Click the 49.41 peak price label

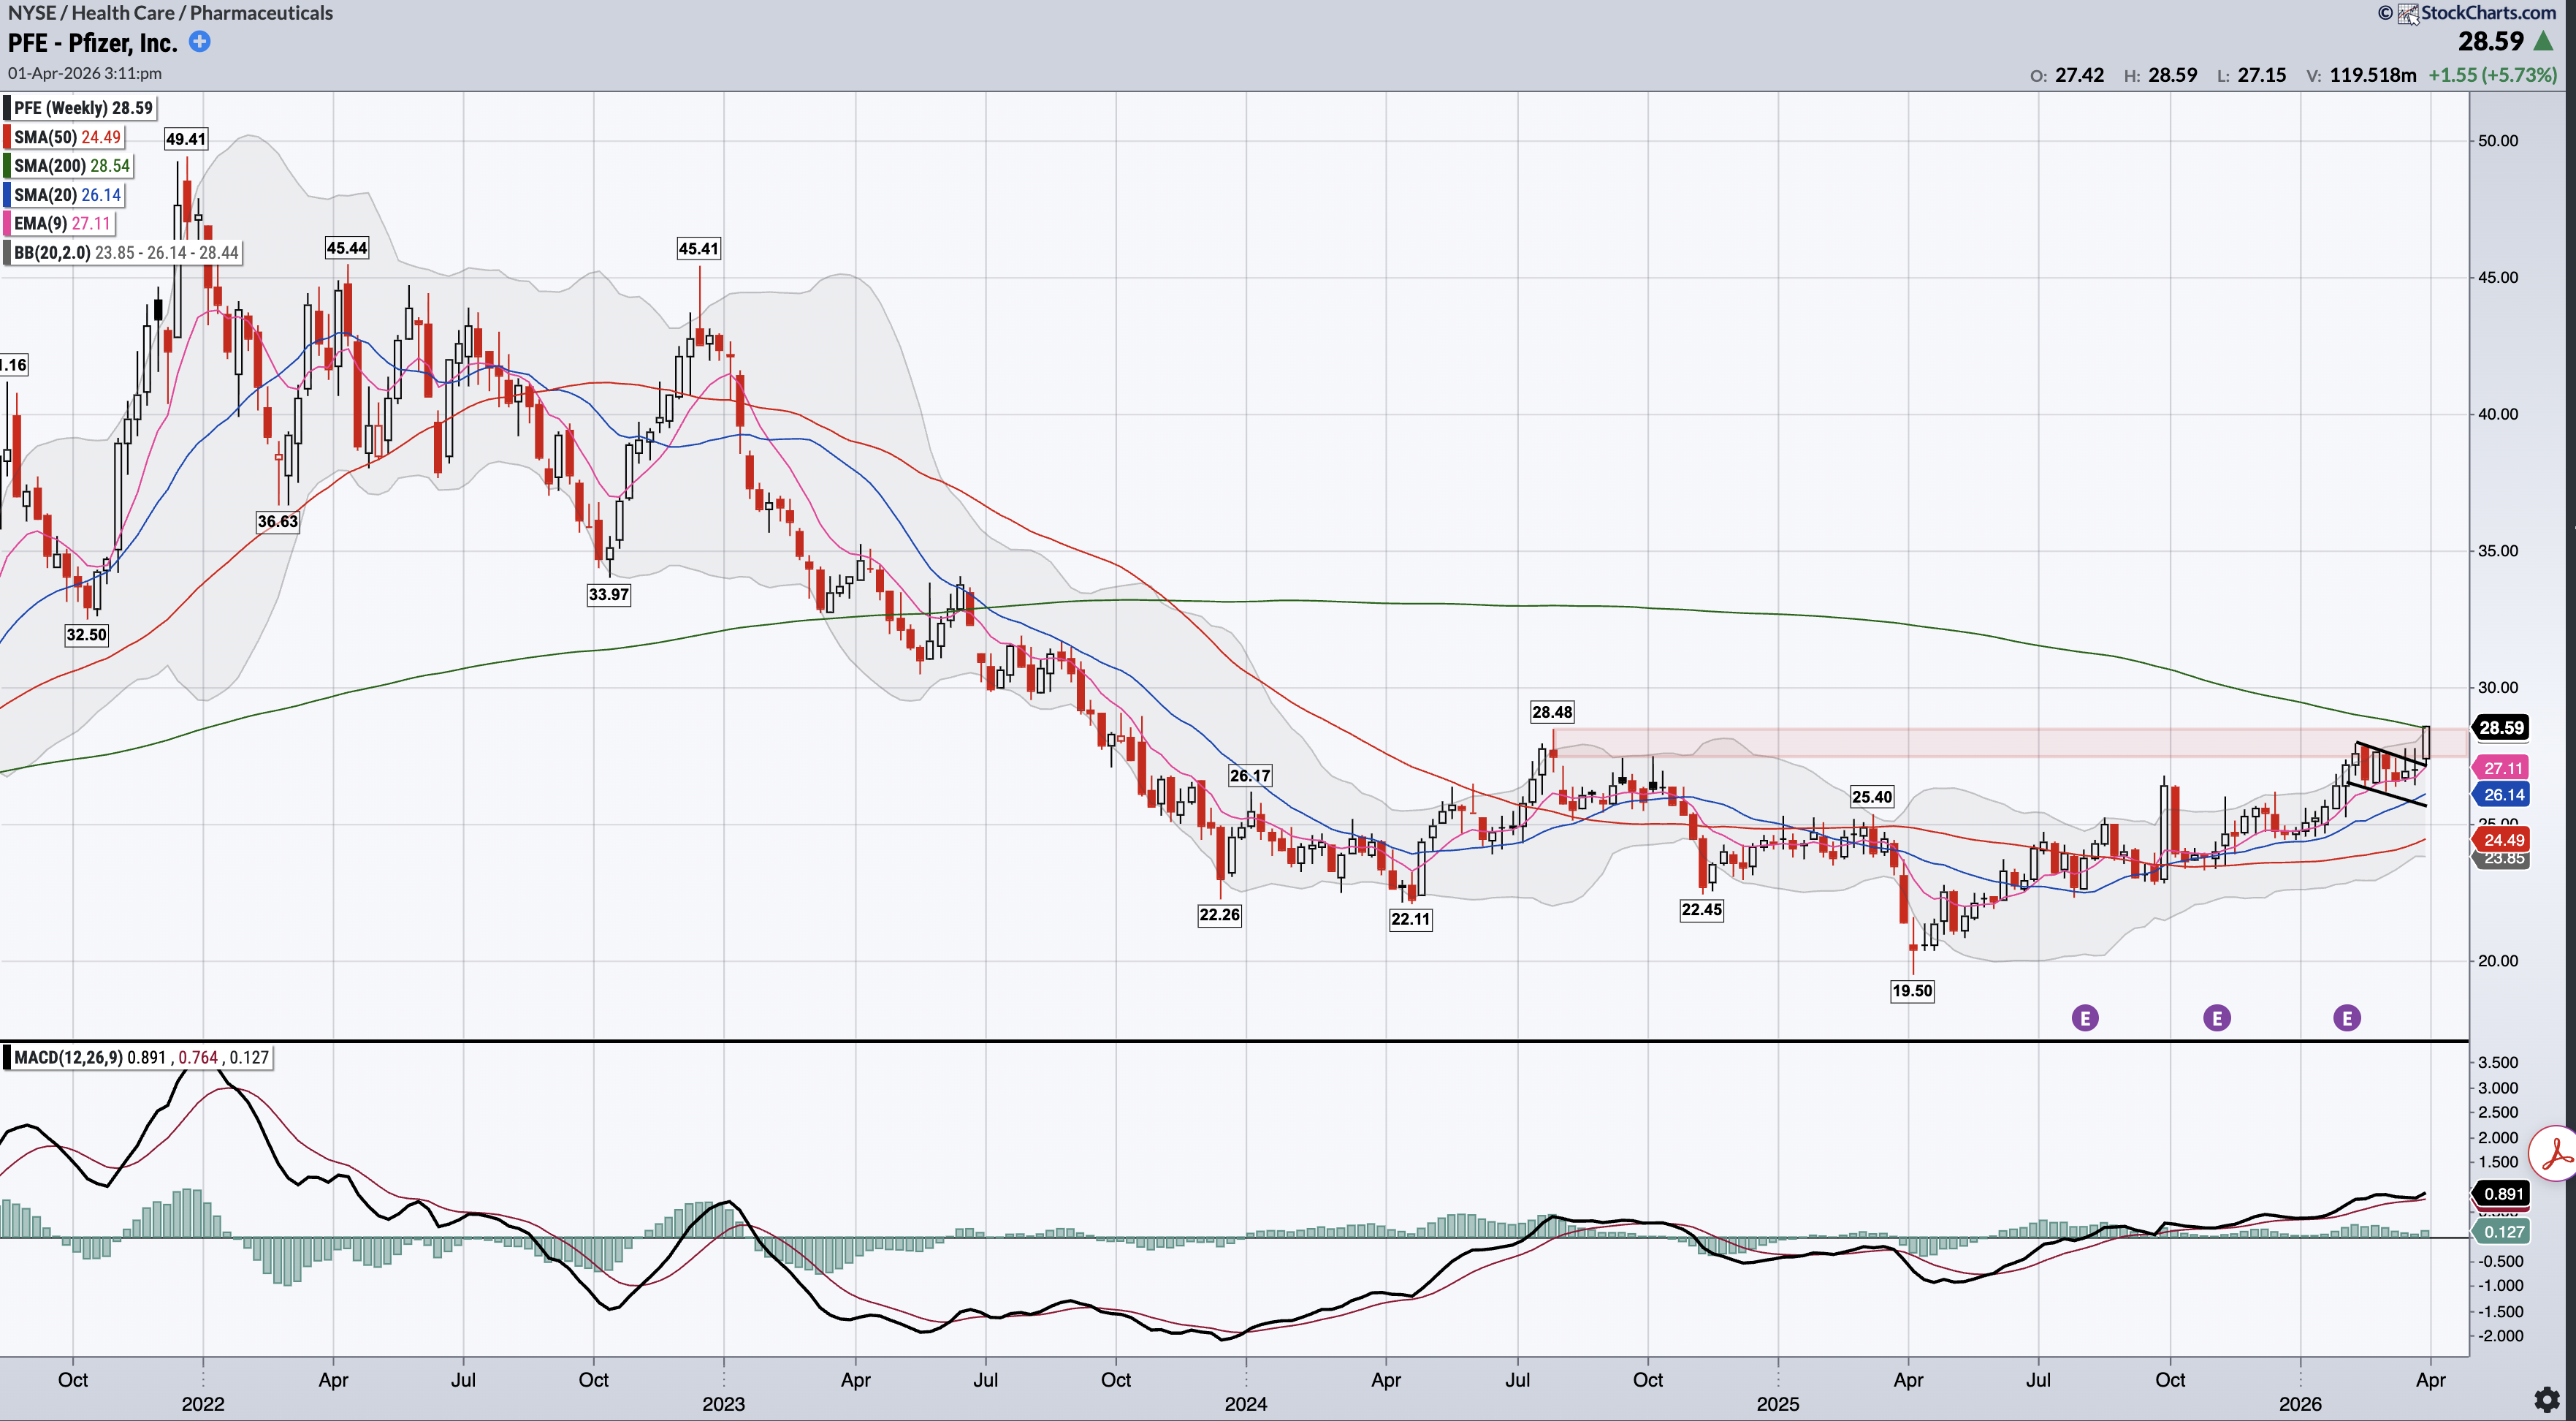pyautogui.click(x=186, y=139)
